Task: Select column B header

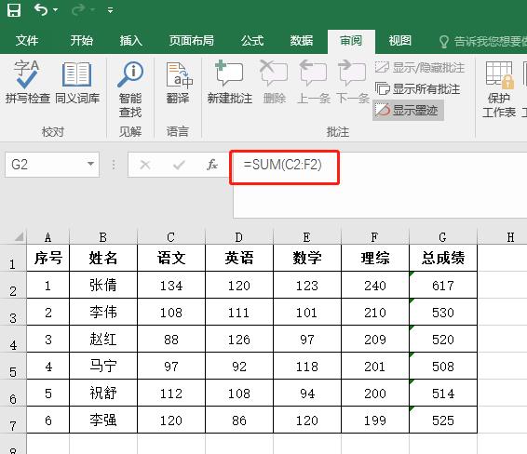Action: [103, 237]
